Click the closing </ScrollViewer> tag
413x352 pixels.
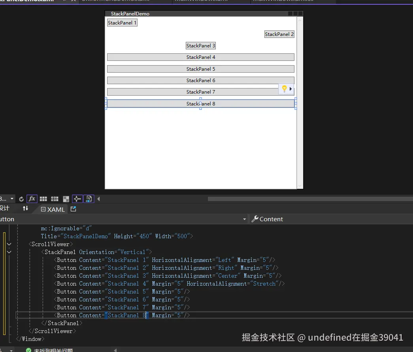52,331
